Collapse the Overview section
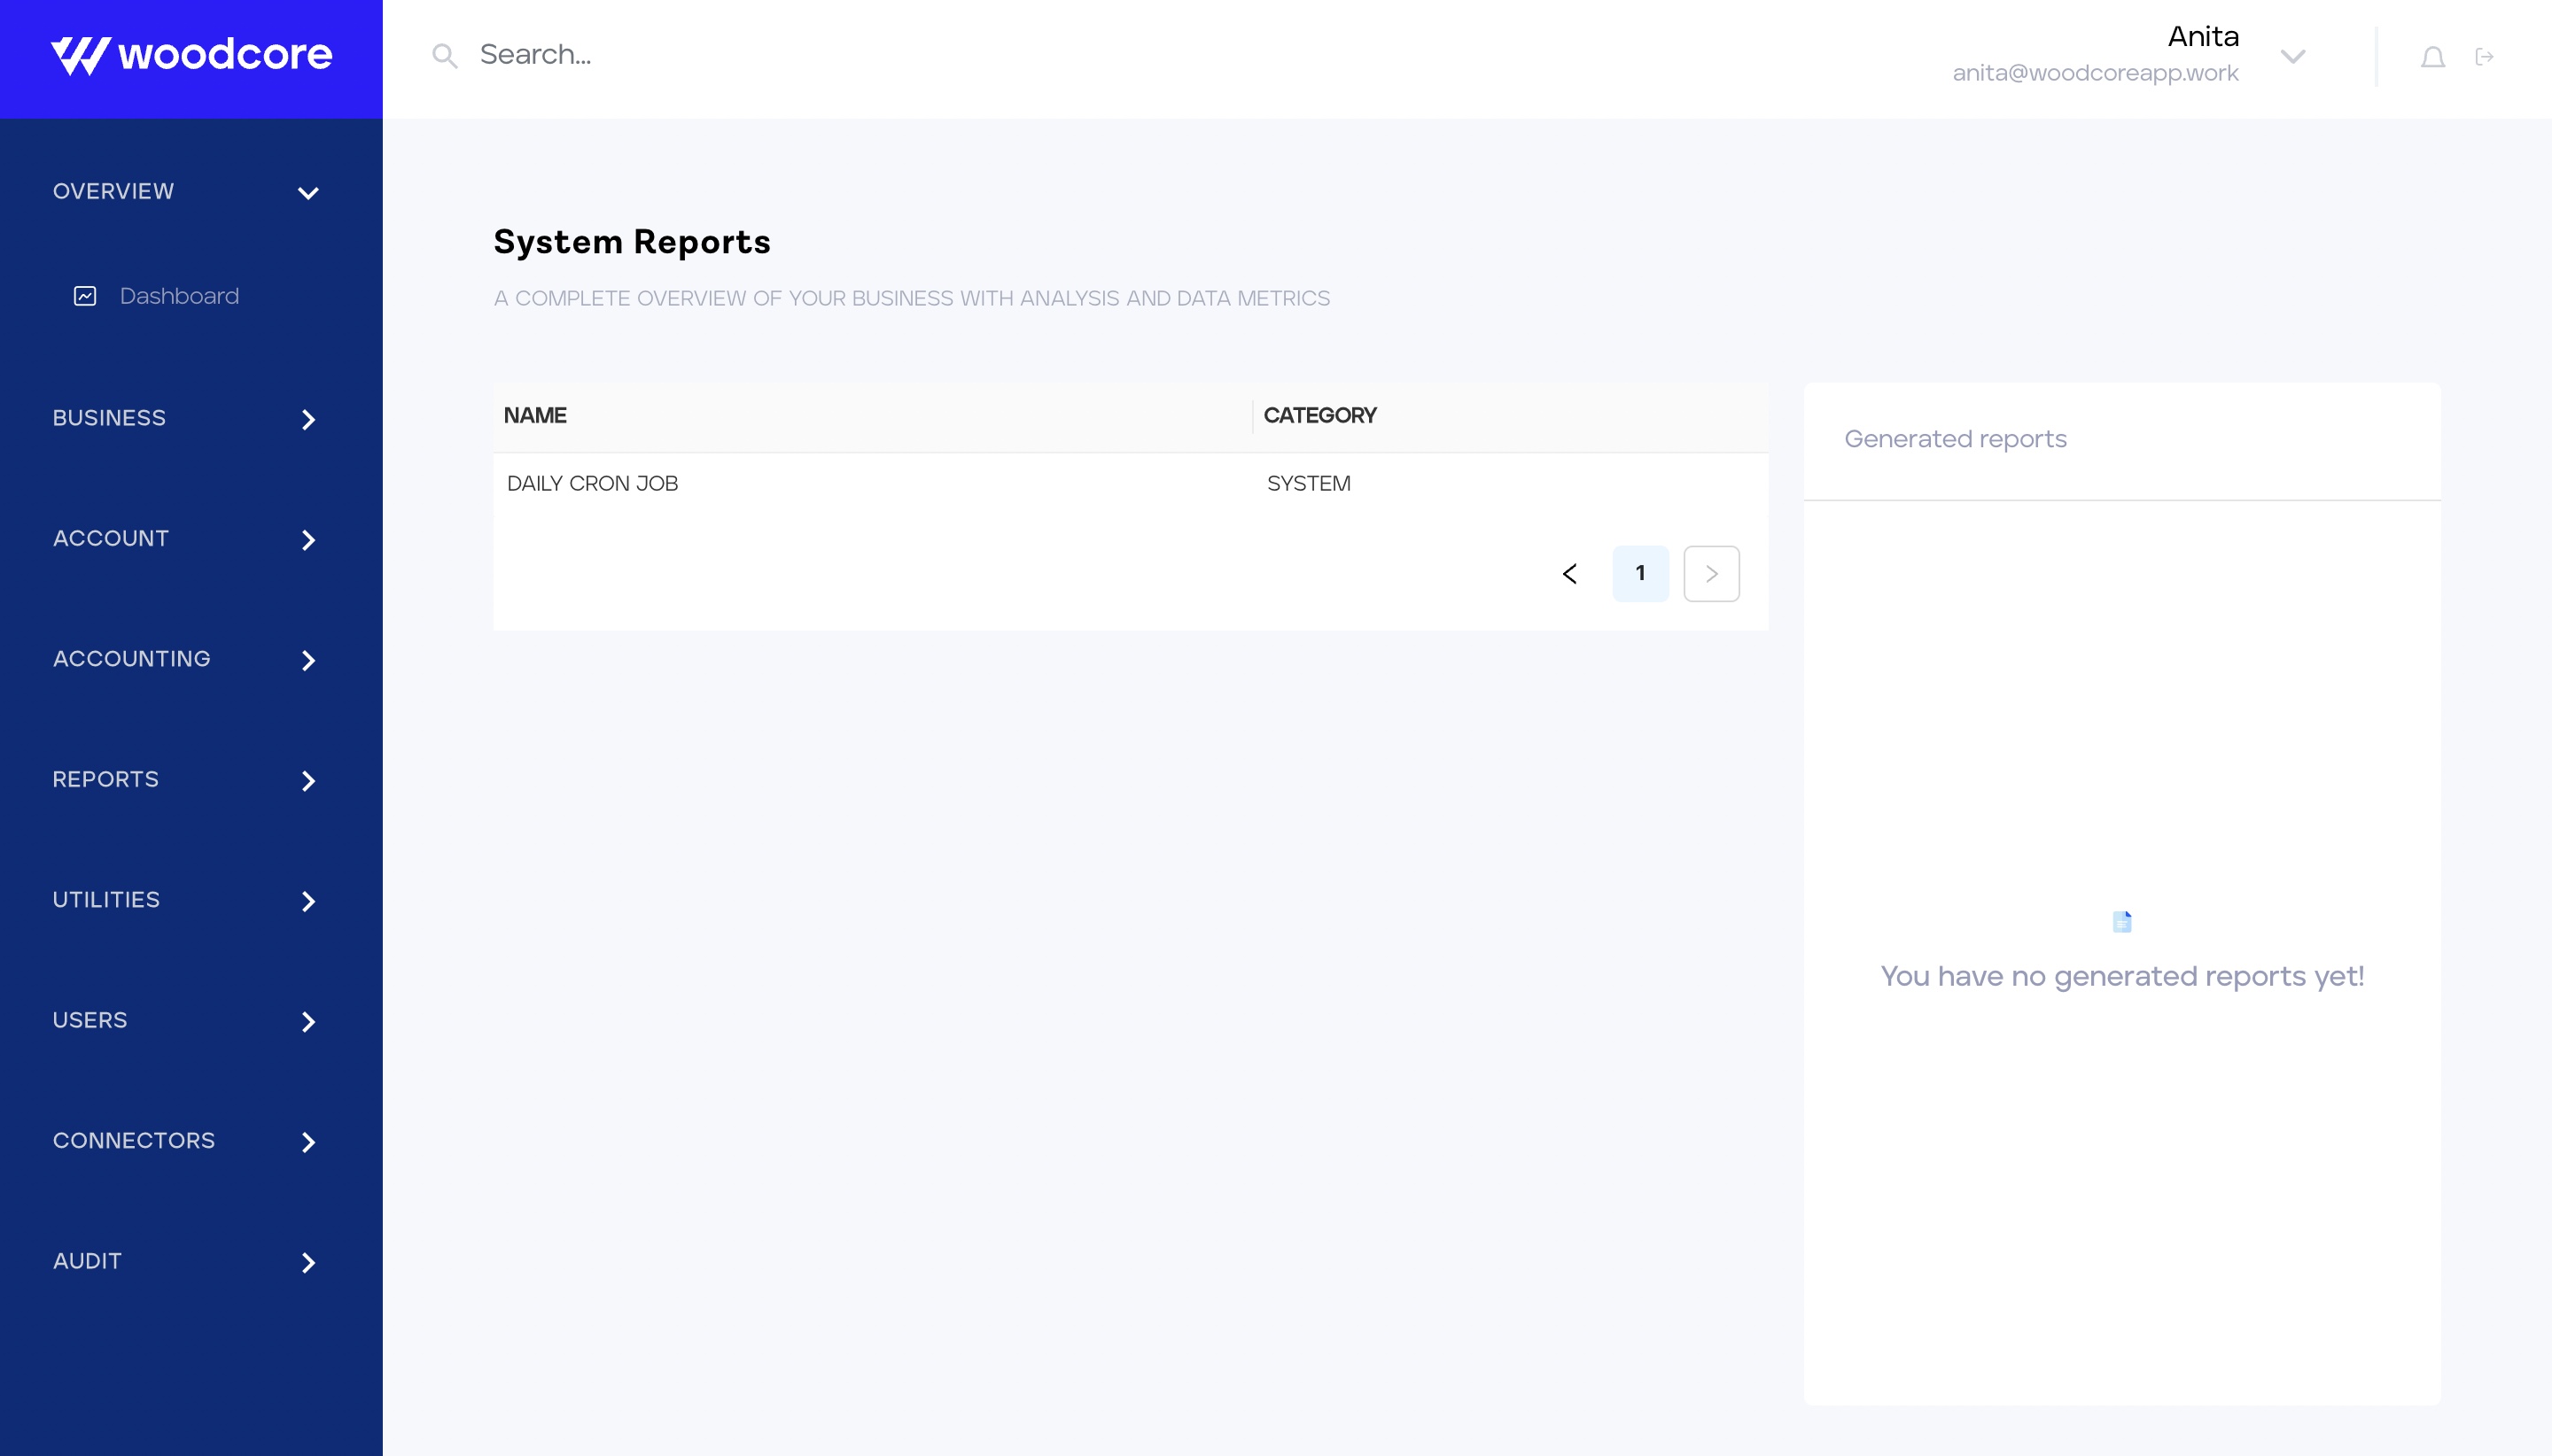This screenshot has width=2552, height=1456. (x=307, y=192)
